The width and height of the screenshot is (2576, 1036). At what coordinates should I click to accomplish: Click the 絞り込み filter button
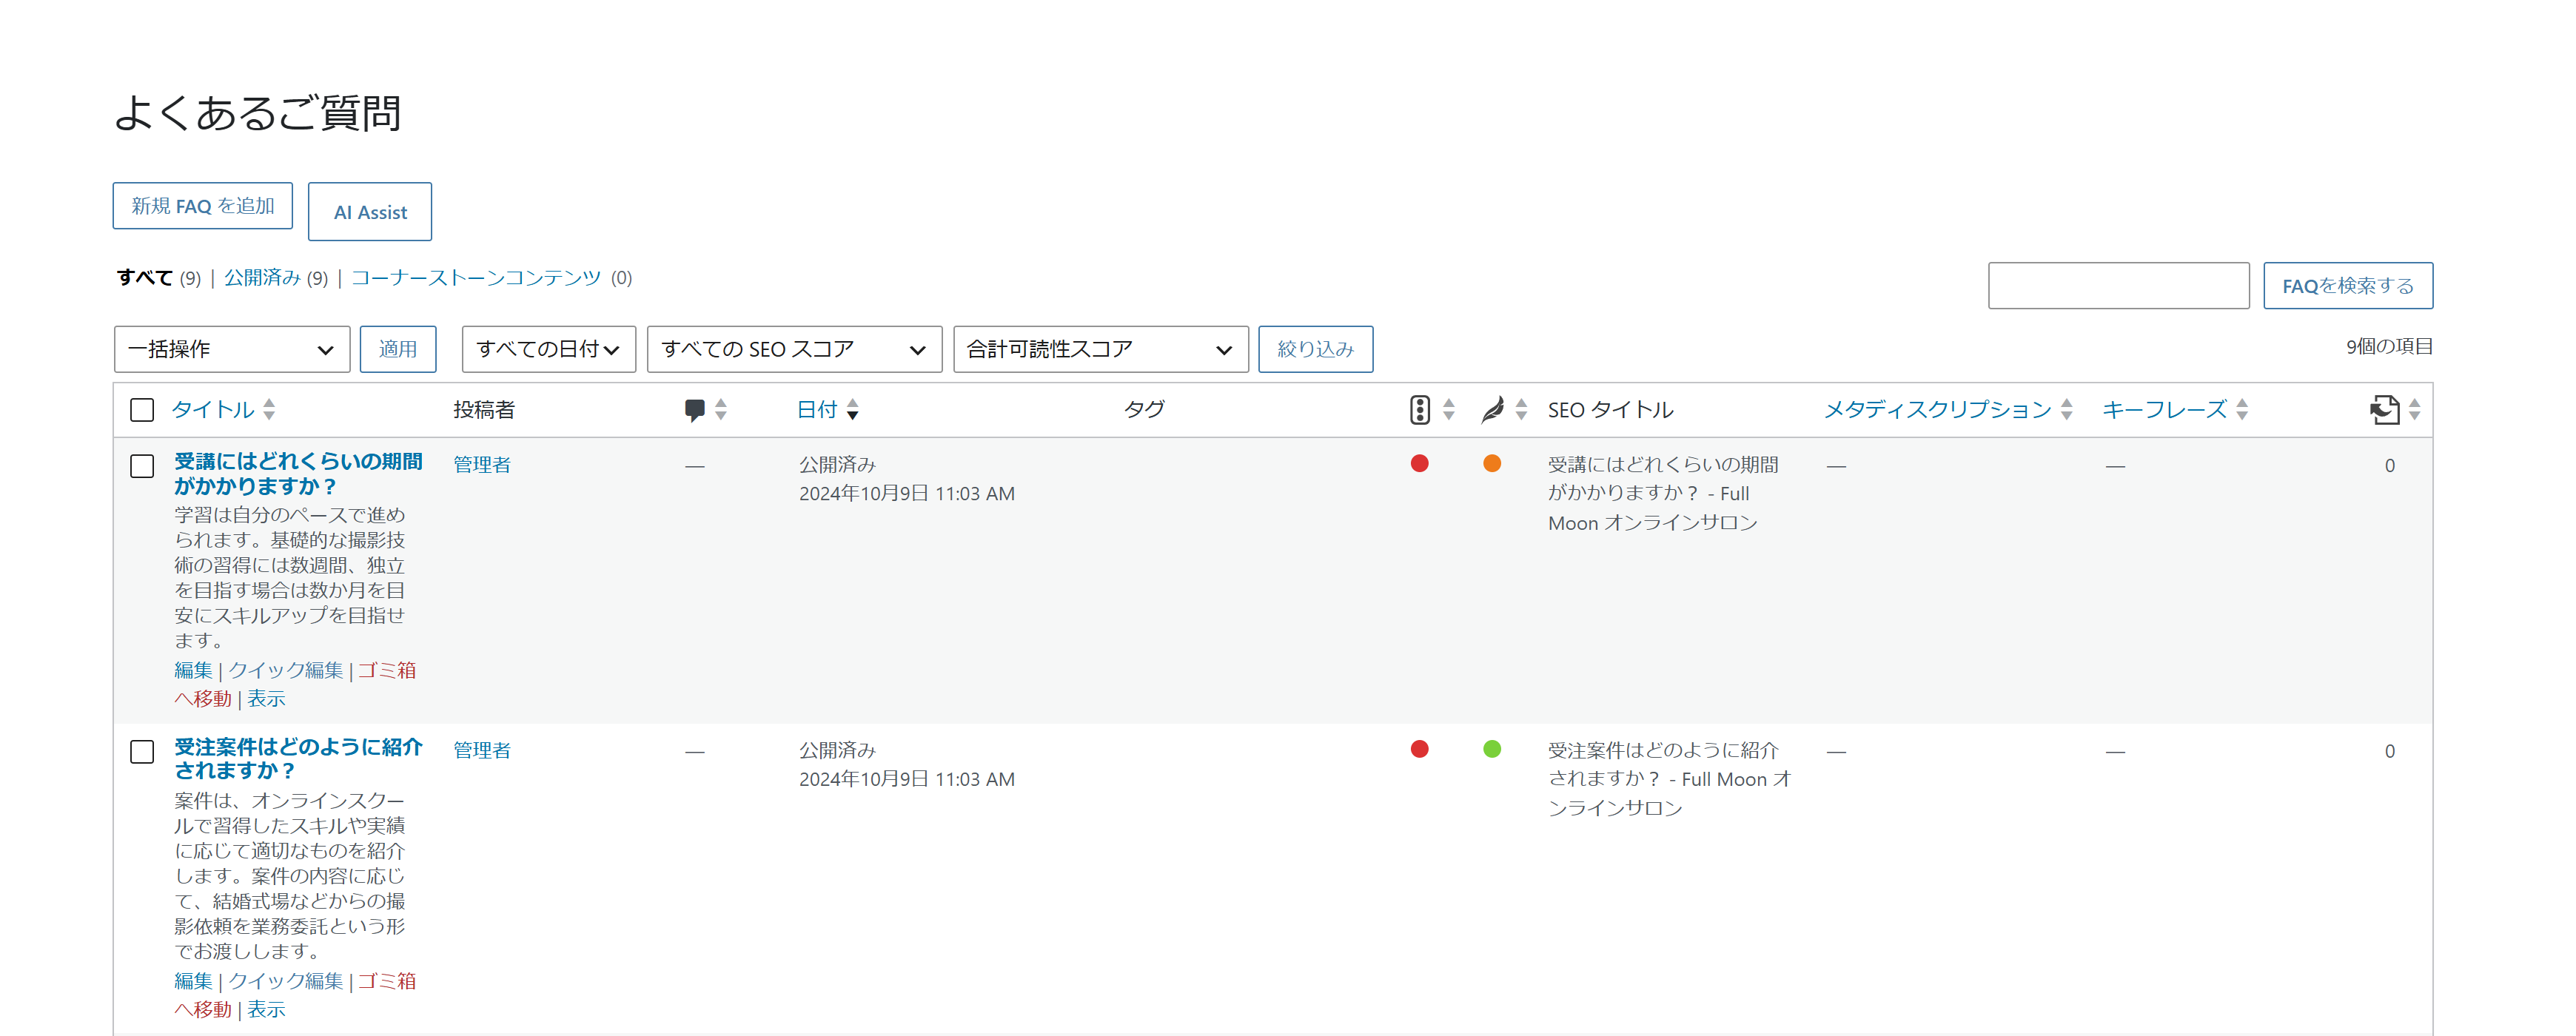1316,349
